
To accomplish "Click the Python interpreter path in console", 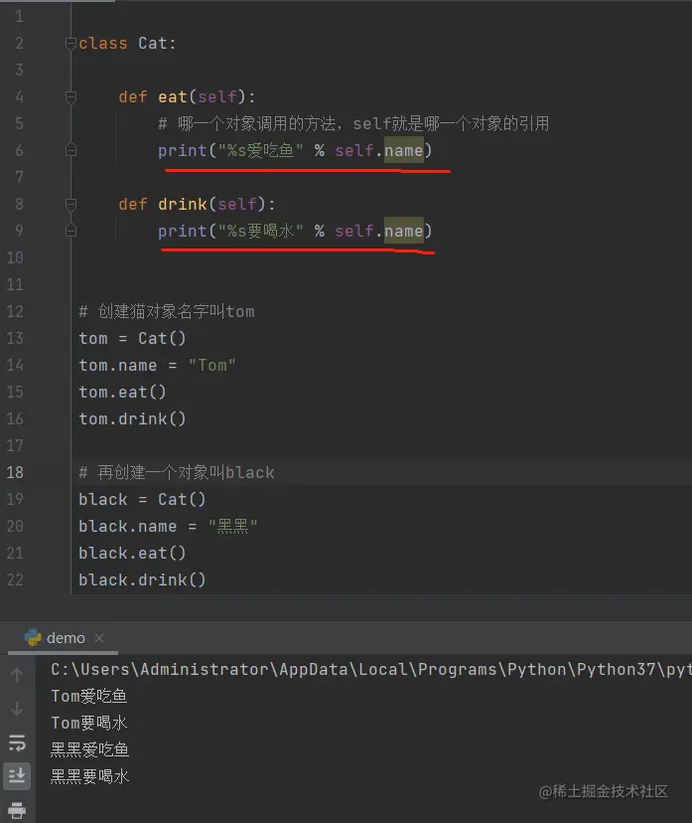I will 371,670.
